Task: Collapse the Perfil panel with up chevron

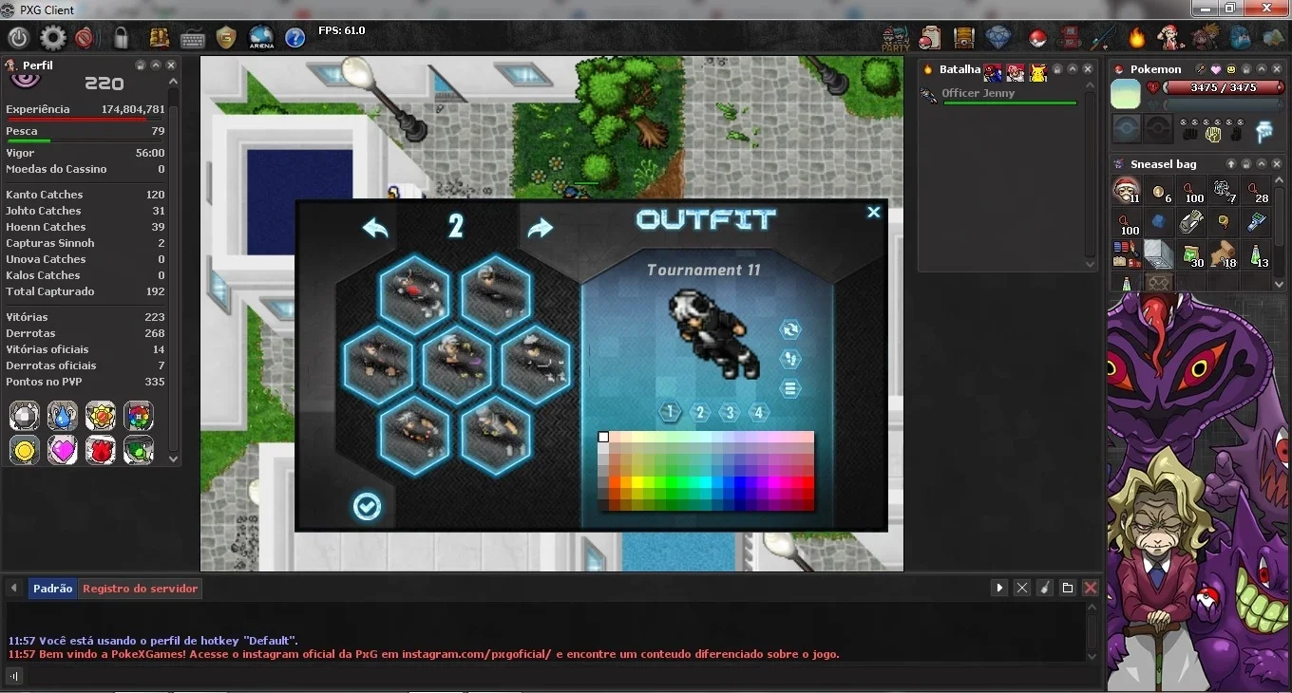Action: tap(156, 66)
